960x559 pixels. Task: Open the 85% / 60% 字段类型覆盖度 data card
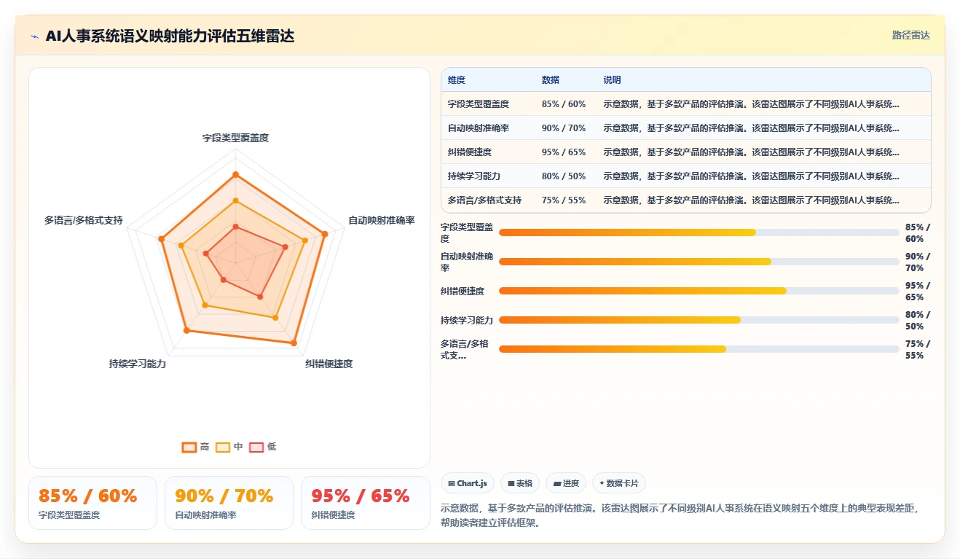click(x=93, y=503)
